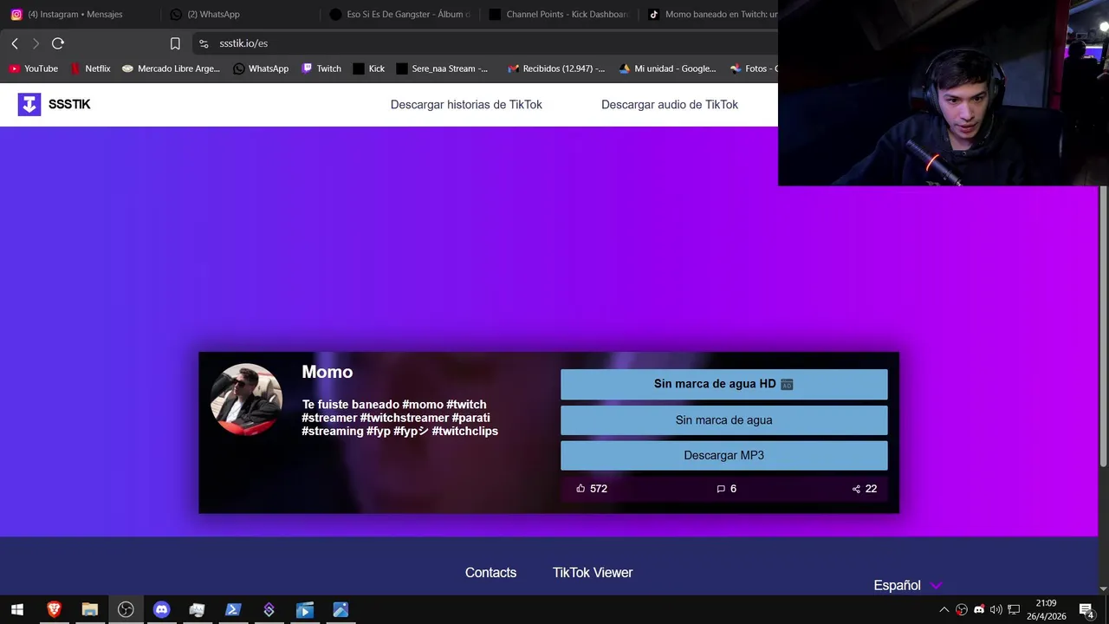
Task: Click the like count thumbs-up icon
Action: (580, 489)
